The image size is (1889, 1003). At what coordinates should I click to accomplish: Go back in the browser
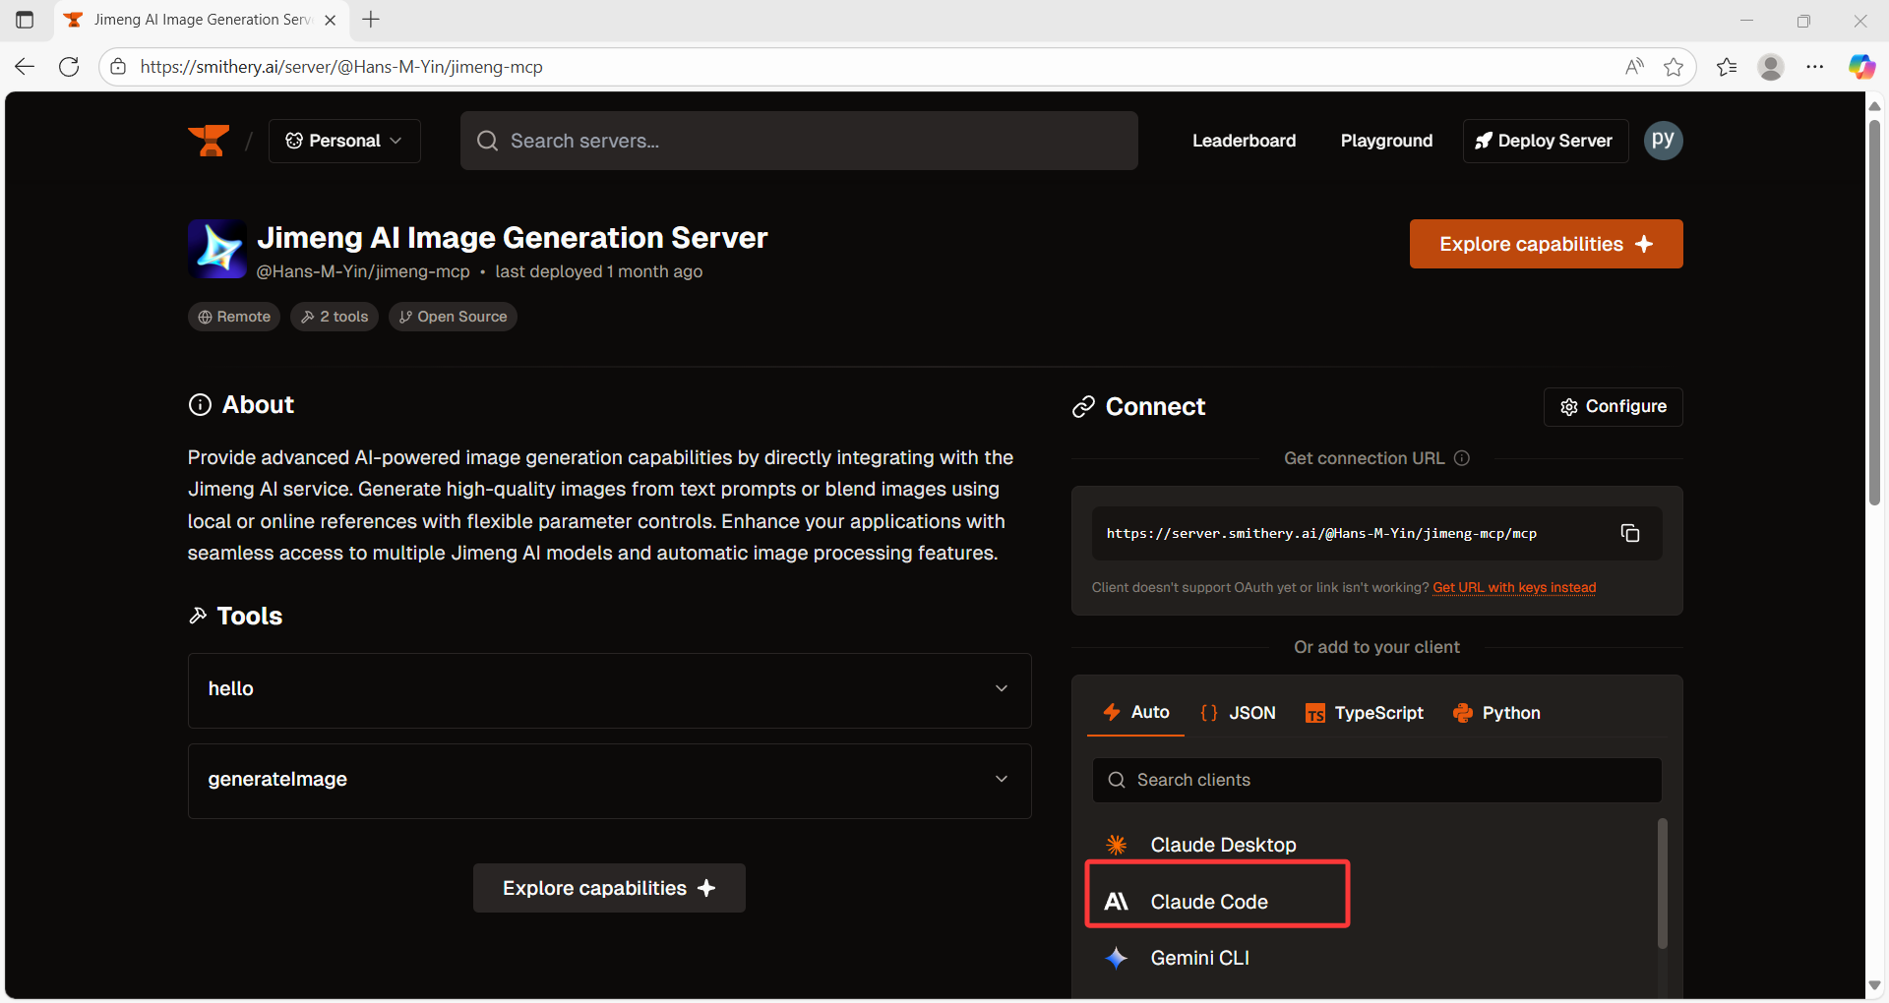(25, 67)
